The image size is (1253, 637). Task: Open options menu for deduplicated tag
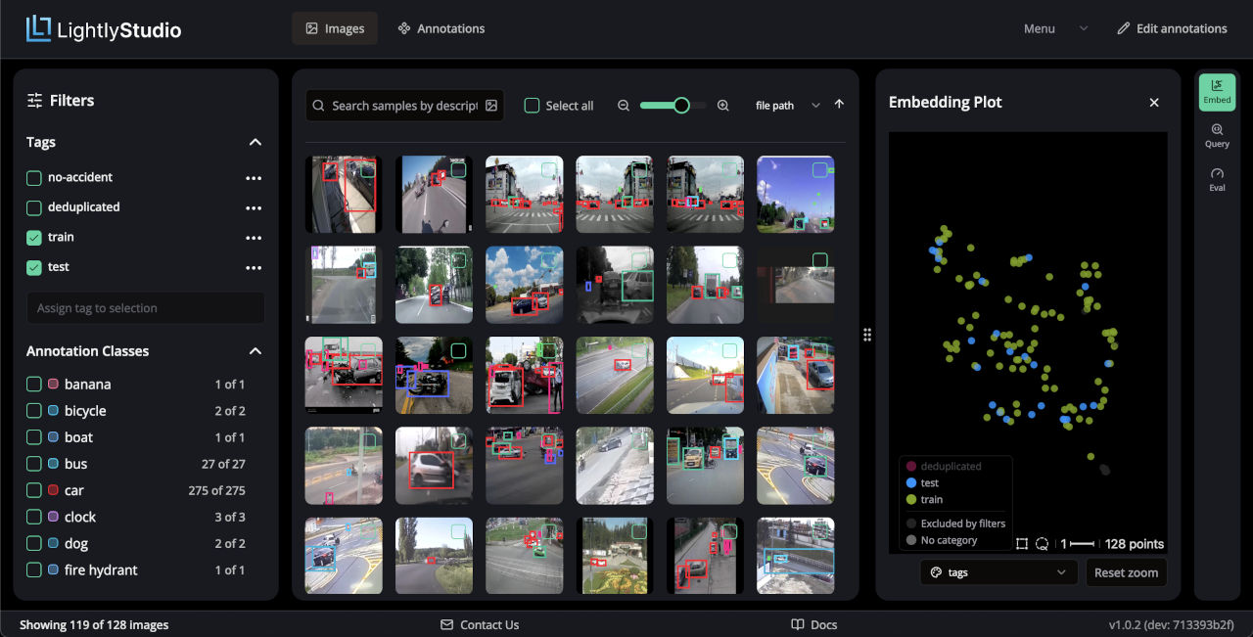[254, 207]
